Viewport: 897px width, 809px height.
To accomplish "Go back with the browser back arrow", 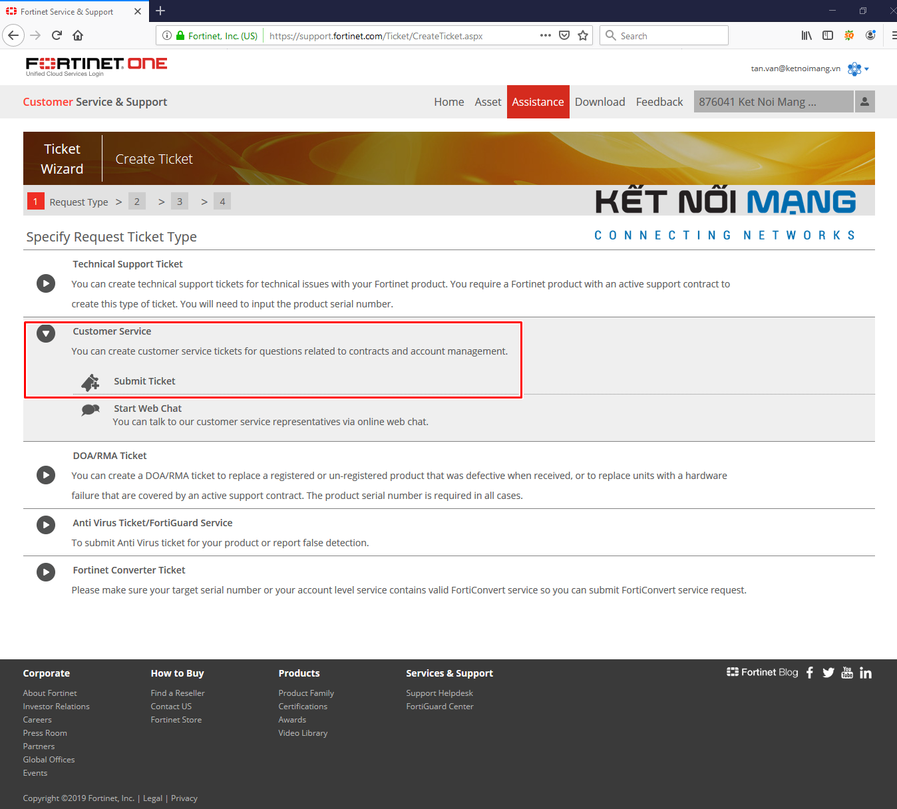I will (x=13, y=35).
